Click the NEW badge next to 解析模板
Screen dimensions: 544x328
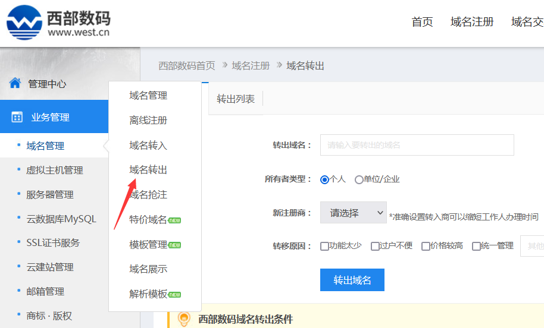pos(175,294)
